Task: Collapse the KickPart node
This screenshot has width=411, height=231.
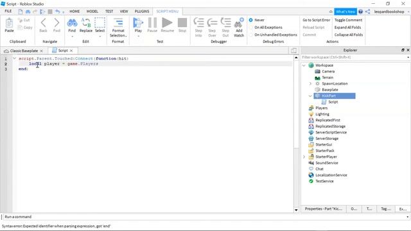Action: tap(310, 96)
